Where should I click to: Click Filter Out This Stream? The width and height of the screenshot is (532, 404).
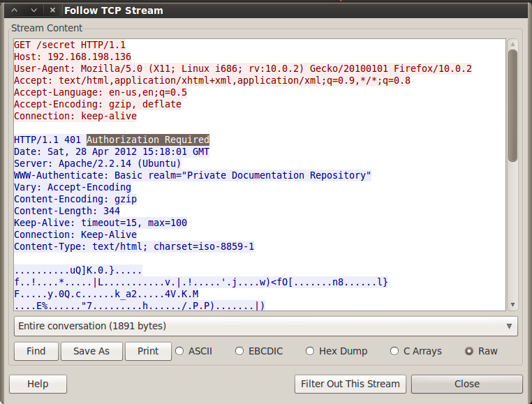pyautogui.click(x=350, y=384)
